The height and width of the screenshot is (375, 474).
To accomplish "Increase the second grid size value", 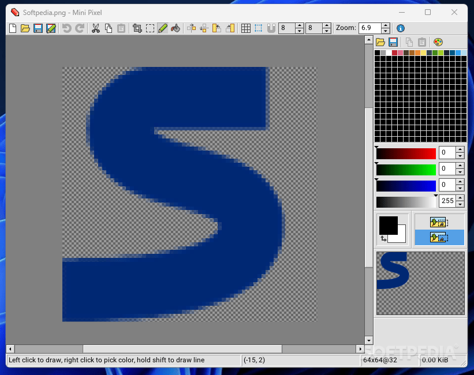I will (326, 26).
